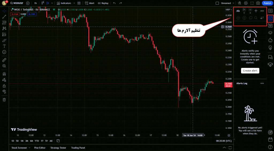Undo the last action

115,3
